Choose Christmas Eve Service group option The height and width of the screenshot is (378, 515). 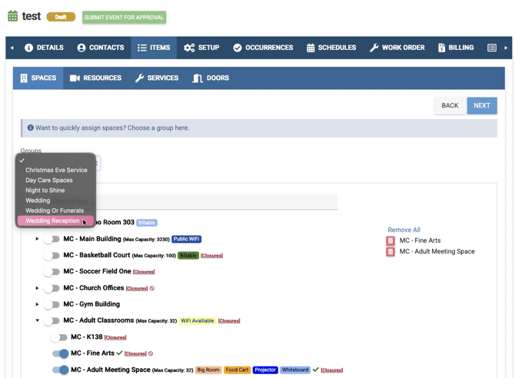click(56, 170)
